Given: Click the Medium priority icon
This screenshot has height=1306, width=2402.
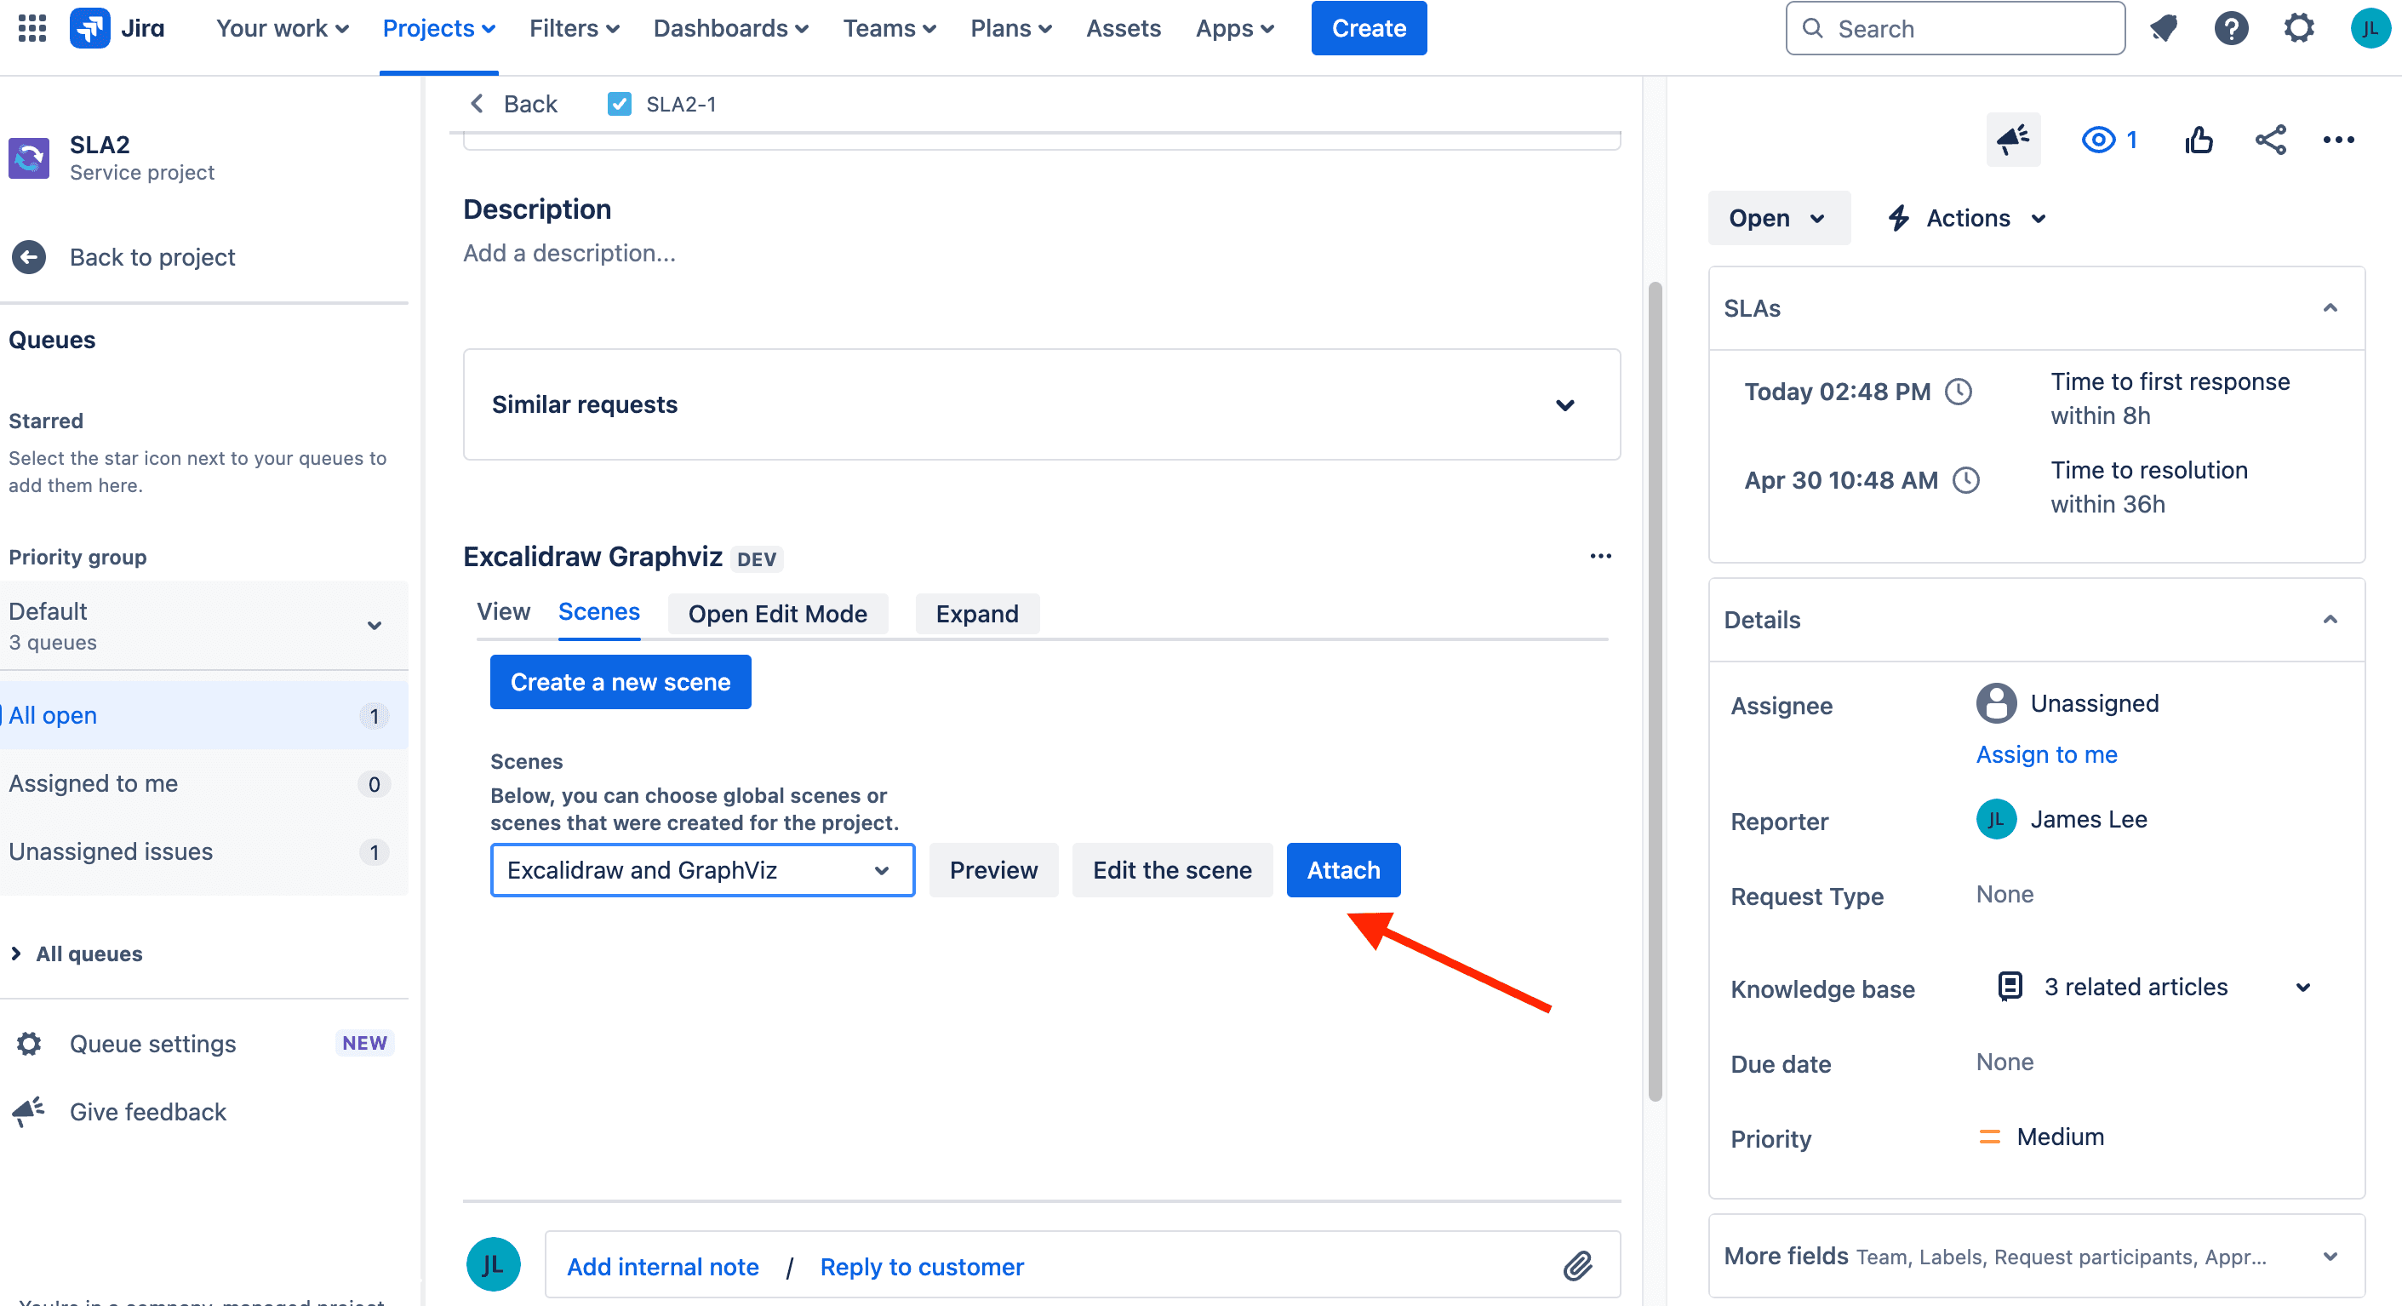Looking at the screenshot, I should coord(1989,1137).
